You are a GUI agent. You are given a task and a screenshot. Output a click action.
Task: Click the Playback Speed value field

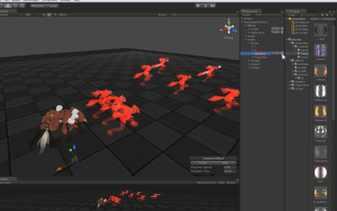[229, 167]
